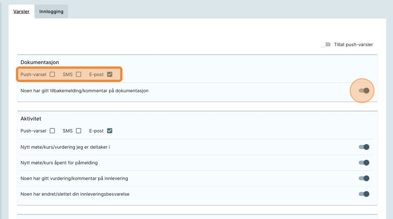This screenshot has width=393, height=219.
Task: Select the Varsler tab
Action: coord(21,12)
